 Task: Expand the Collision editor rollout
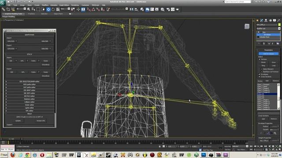[30, 102]
